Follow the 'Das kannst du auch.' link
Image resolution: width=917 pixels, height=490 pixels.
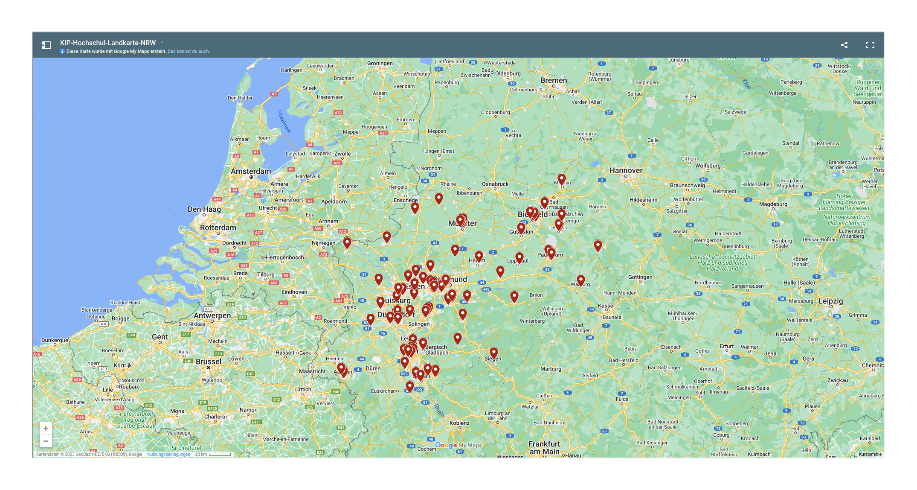pyautogui.click(x=189, y=51)
